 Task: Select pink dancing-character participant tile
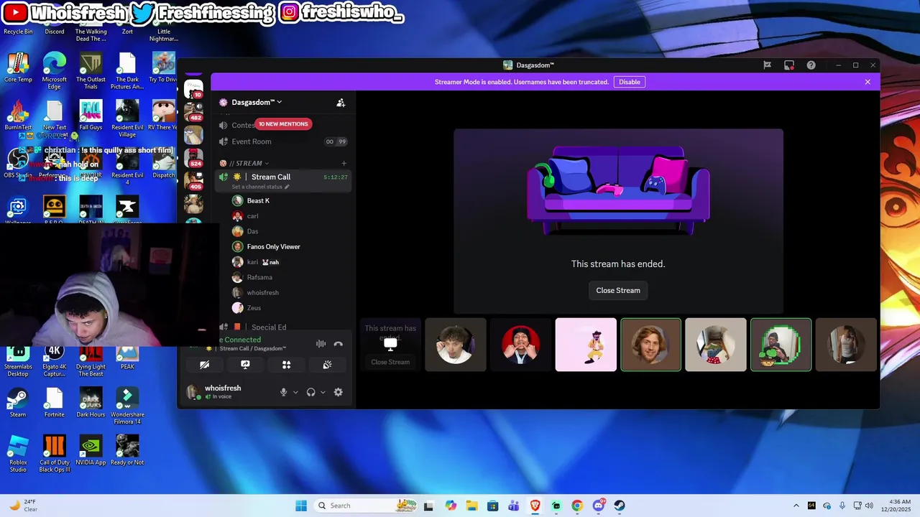586,345
